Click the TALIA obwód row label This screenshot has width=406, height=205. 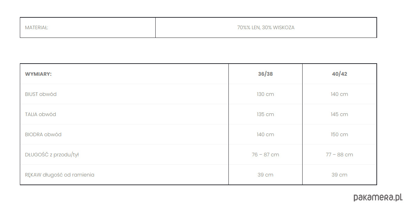click(x=40, y=114)
